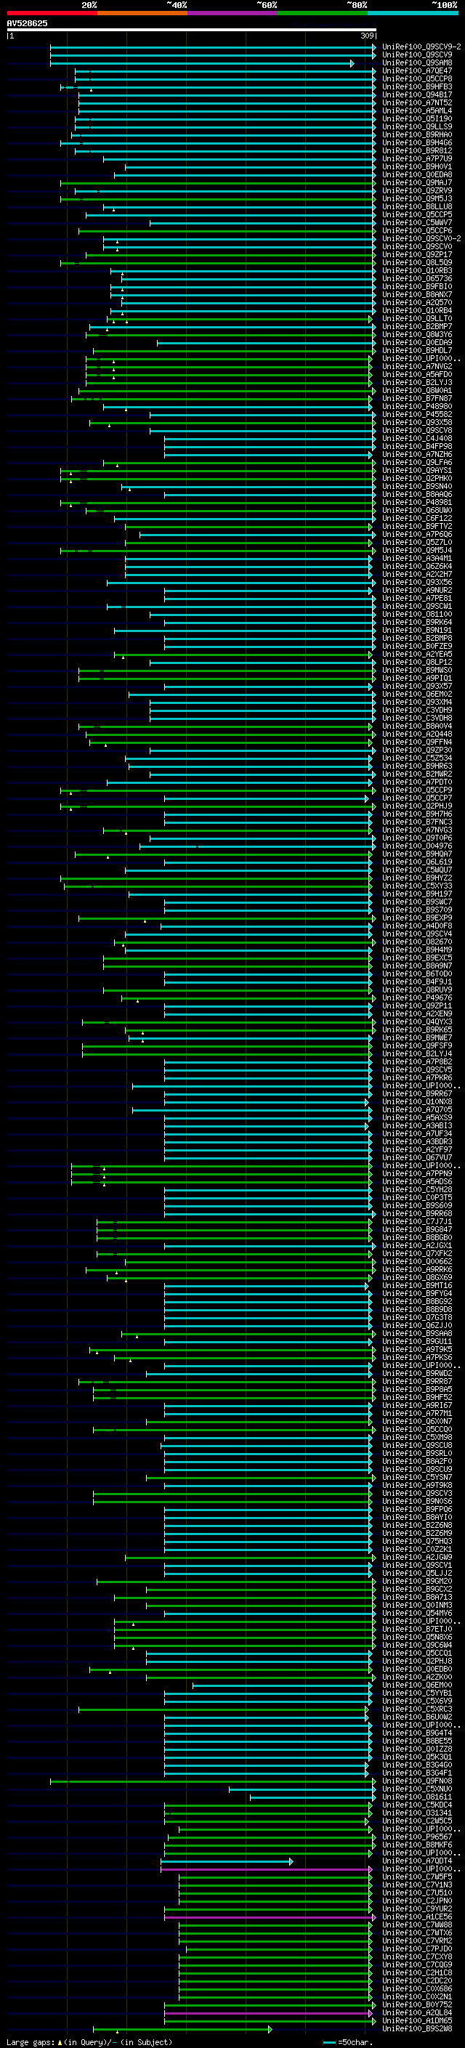465x2048 pixels.
Task: Select hit UniRef100_C5XY33
Action: click(x=417, y=886)
